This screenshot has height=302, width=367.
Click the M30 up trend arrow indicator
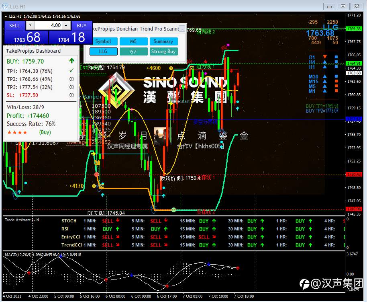coord(324,76)
